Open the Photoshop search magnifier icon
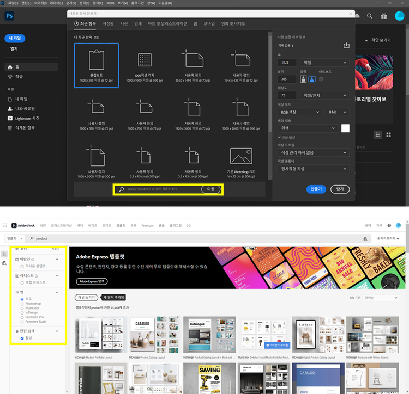Screen dimensions: 409x394 pyautogui.click(x=369, y=16)
